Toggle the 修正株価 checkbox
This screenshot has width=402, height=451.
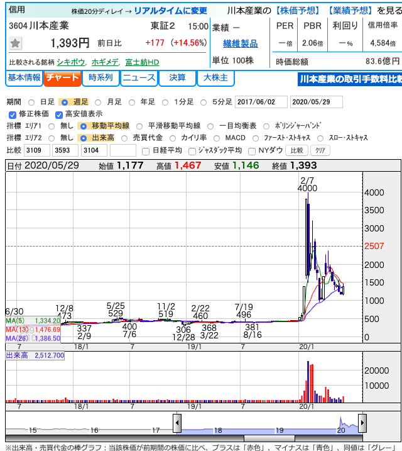13,115
